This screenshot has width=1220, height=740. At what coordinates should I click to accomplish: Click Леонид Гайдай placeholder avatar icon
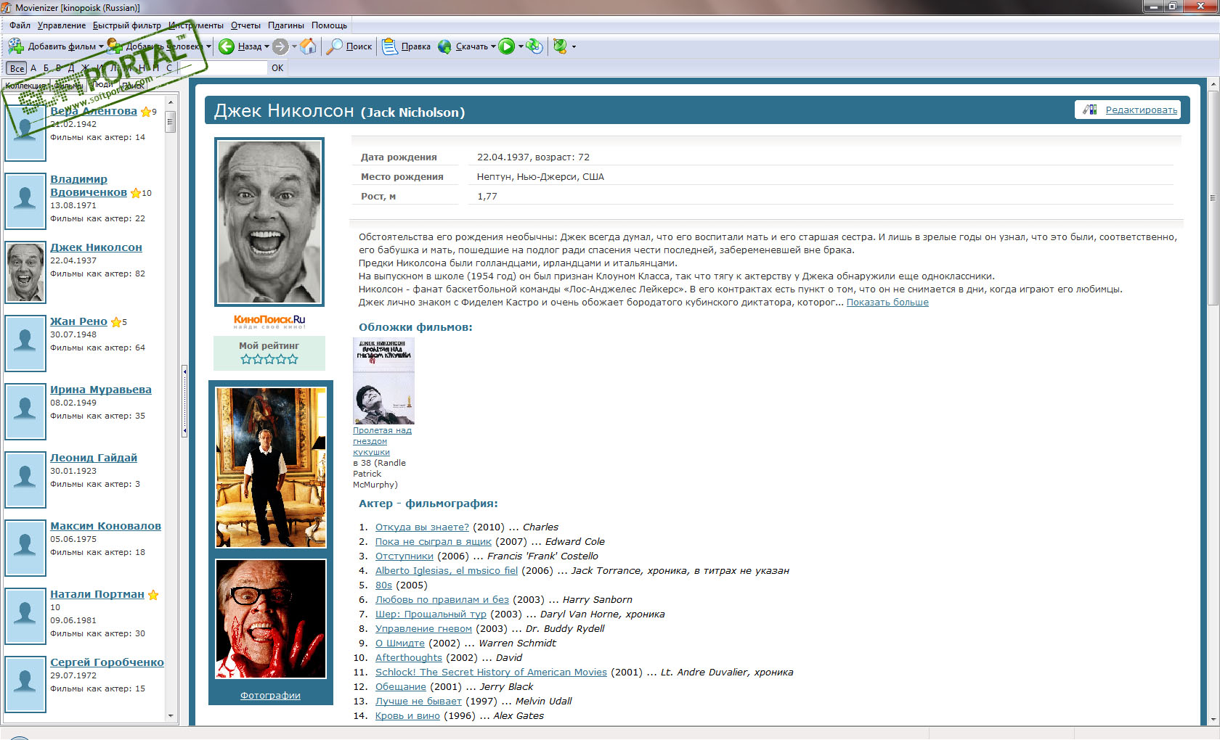coord(25,479)
